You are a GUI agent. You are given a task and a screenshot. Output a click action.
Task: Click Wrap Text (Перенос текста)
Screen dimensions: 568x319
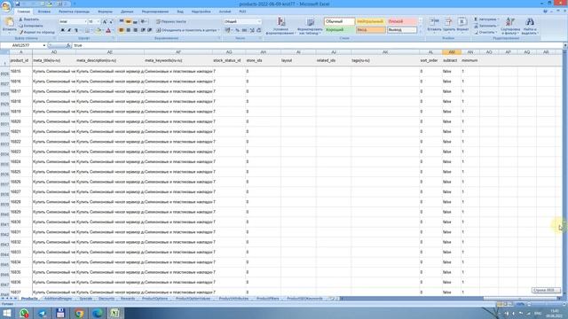(171, 21)
